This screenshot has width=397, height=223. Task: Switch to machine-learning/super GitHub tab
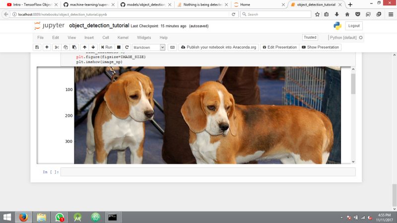click(89, 4)
